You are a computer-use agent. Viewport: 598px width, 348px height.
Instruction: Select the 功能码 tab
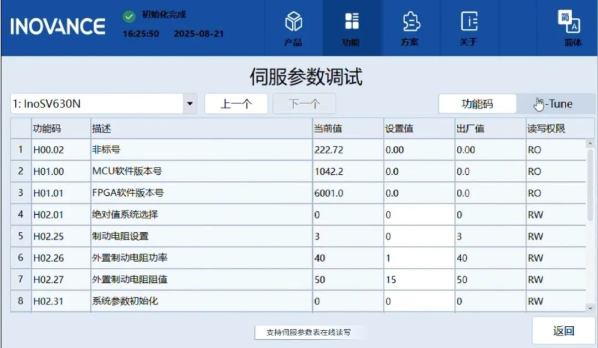[477, 103]
